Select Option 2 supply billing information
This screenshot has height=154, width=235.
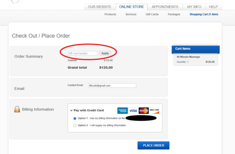pos(75,126)
